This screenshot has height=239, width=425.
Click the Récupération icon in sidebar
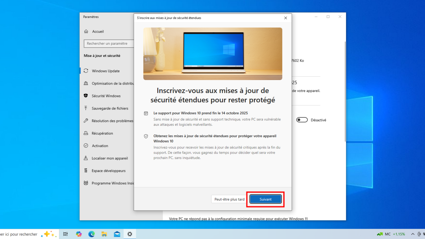pos(86,133)
